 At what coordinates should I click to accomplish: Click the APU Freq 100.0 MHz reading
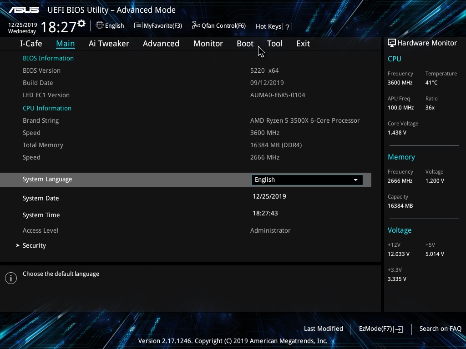pyautogui.click(x=400, y=107)
